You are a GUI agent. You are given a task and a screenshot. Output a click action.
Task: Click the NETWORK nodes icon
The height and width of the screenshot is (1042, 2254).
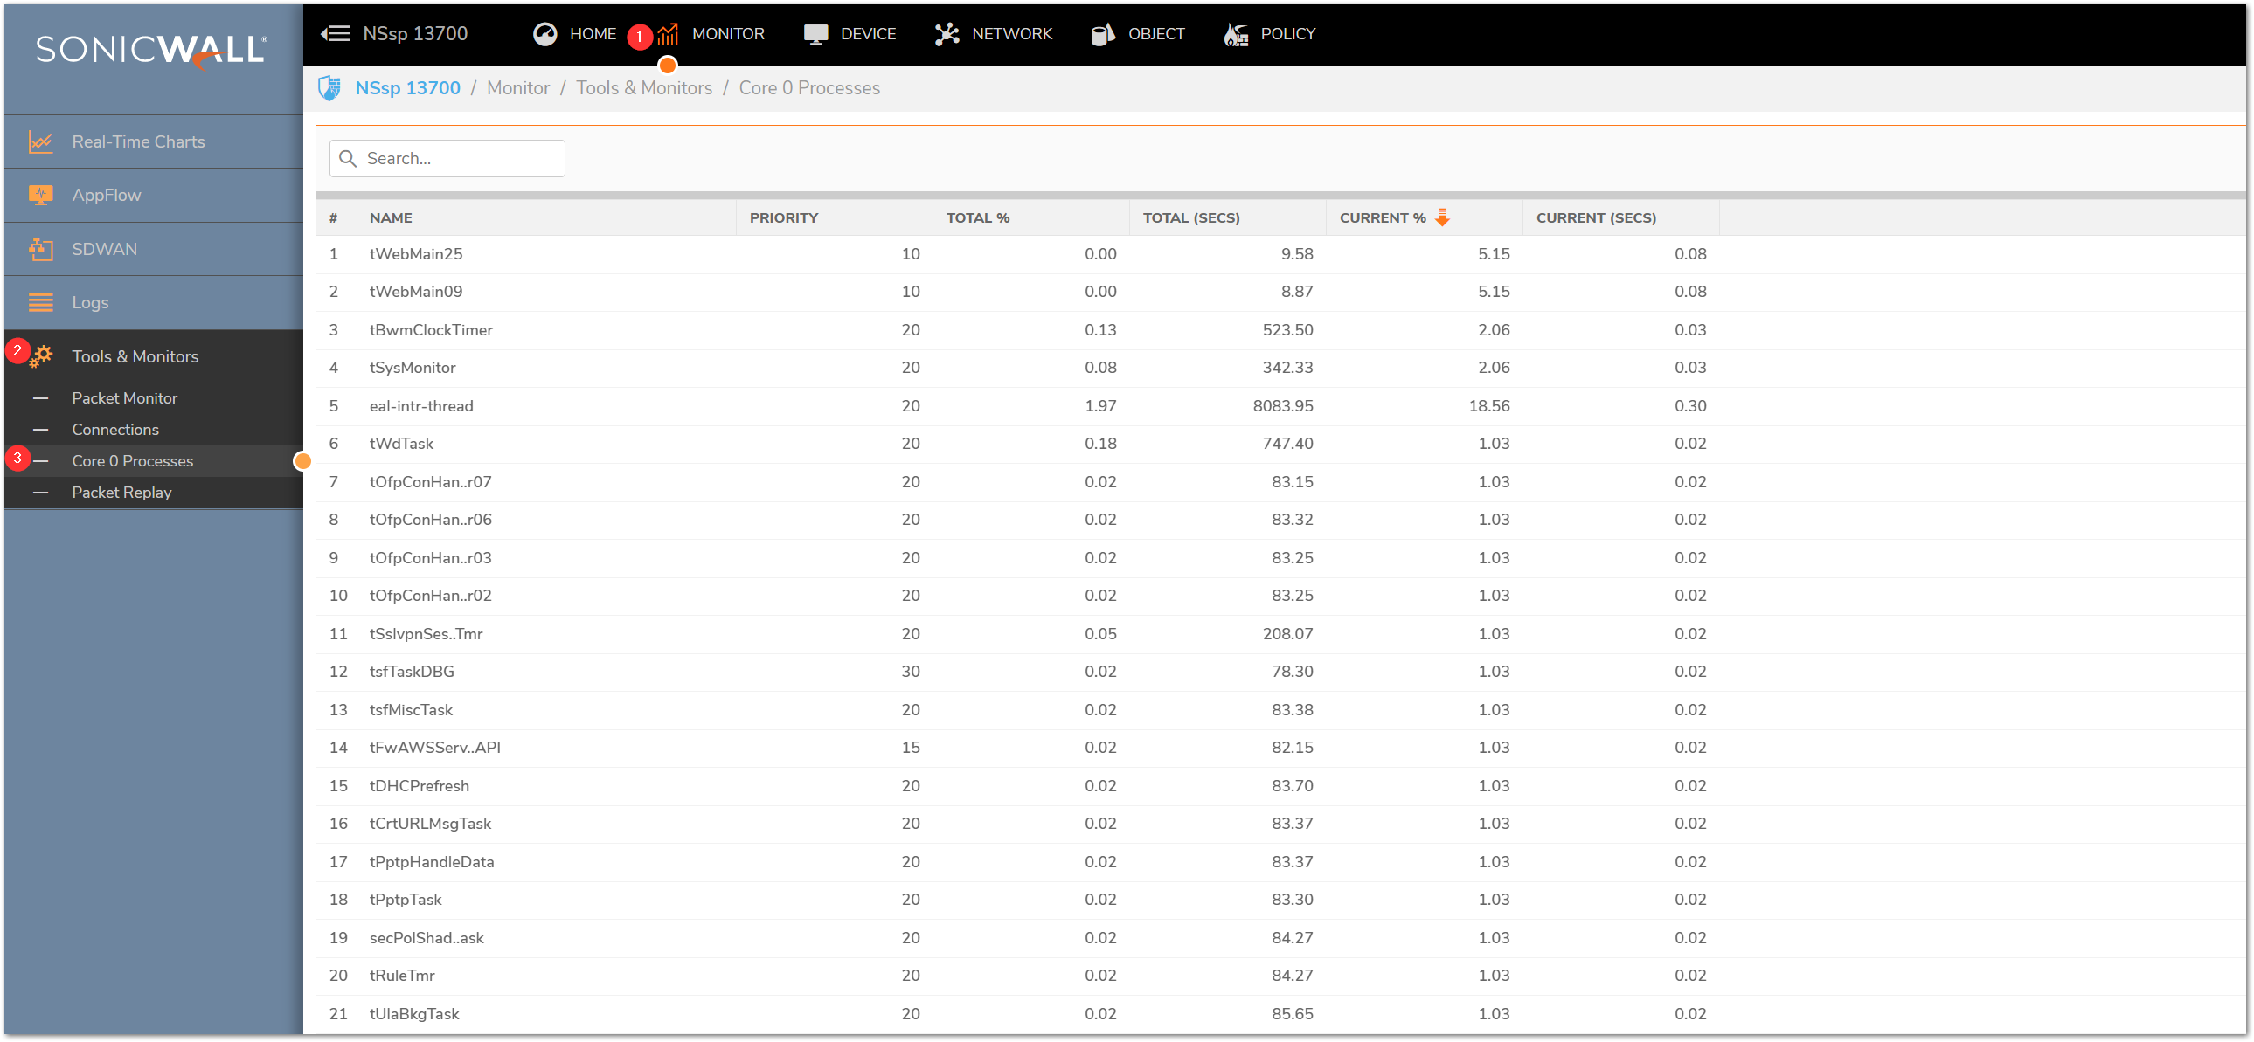click(x=947, y=34)
